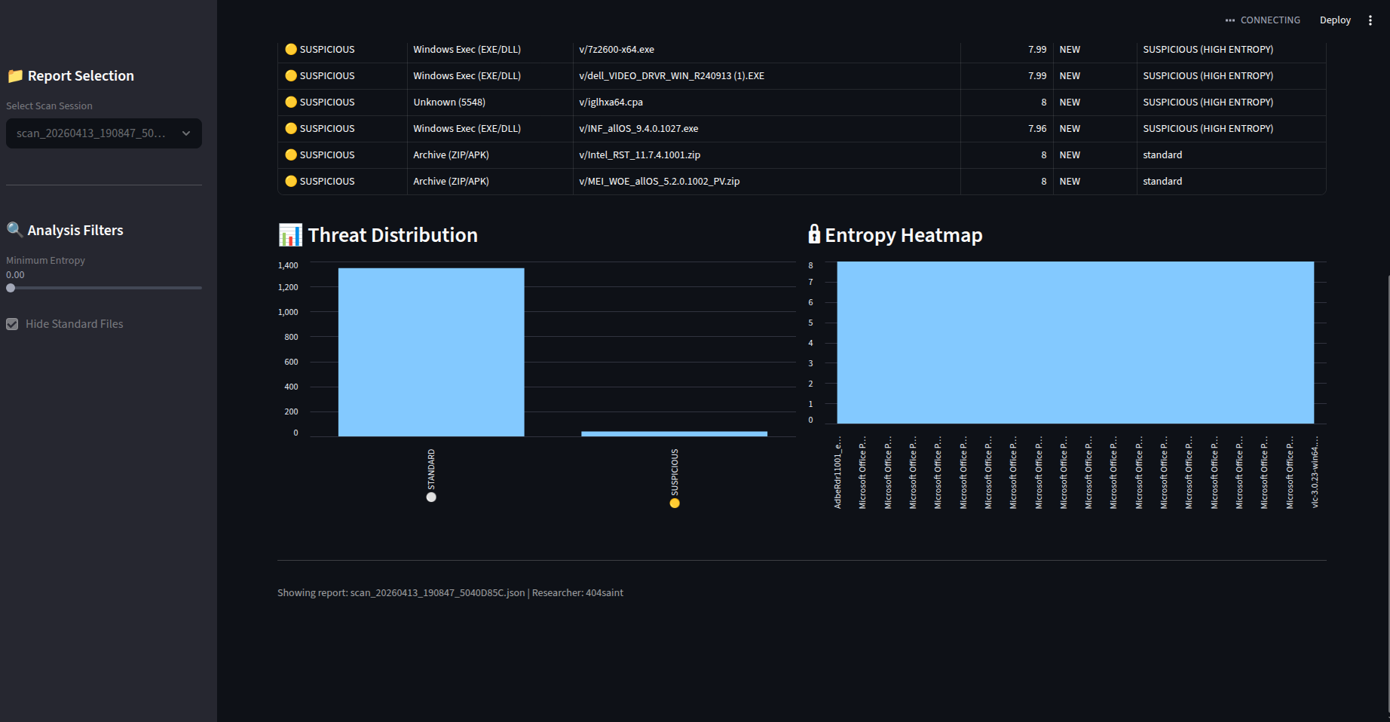Screen dimensions: 1390x722
Task: Click the STANDARD legend dot under the chart
Action: click(431, 497)
